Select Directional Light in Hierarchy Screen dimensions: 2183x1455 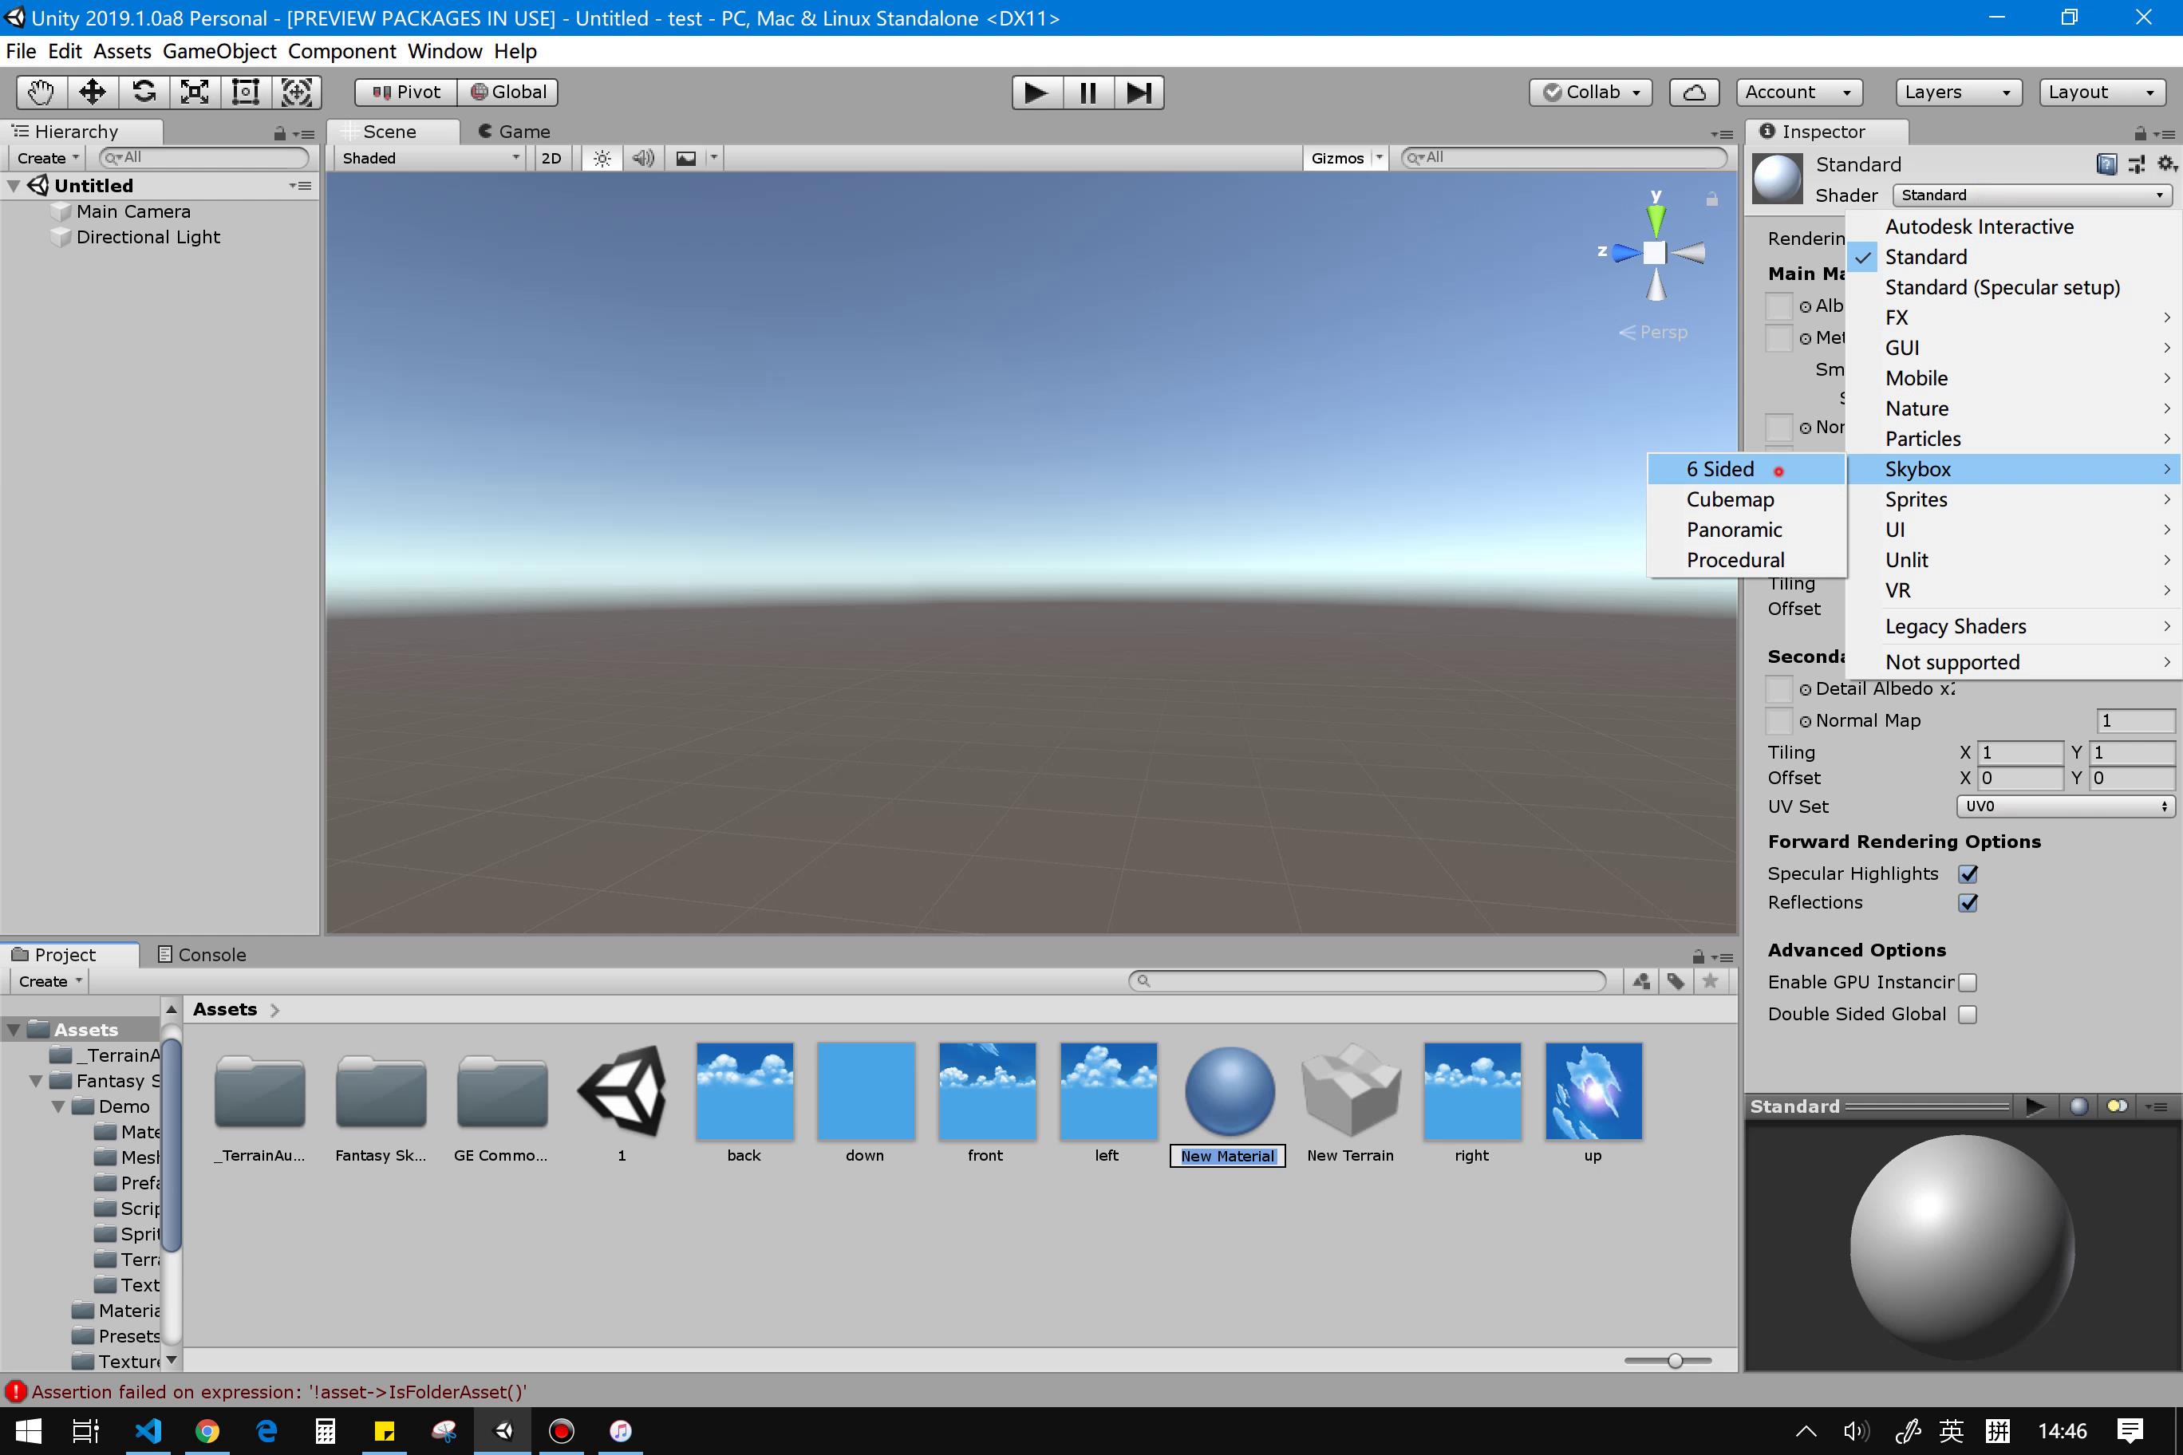(148, 237)
